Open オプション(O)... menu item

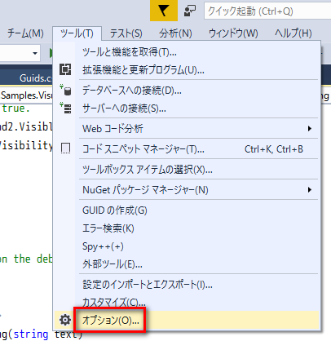coord(186,320)
